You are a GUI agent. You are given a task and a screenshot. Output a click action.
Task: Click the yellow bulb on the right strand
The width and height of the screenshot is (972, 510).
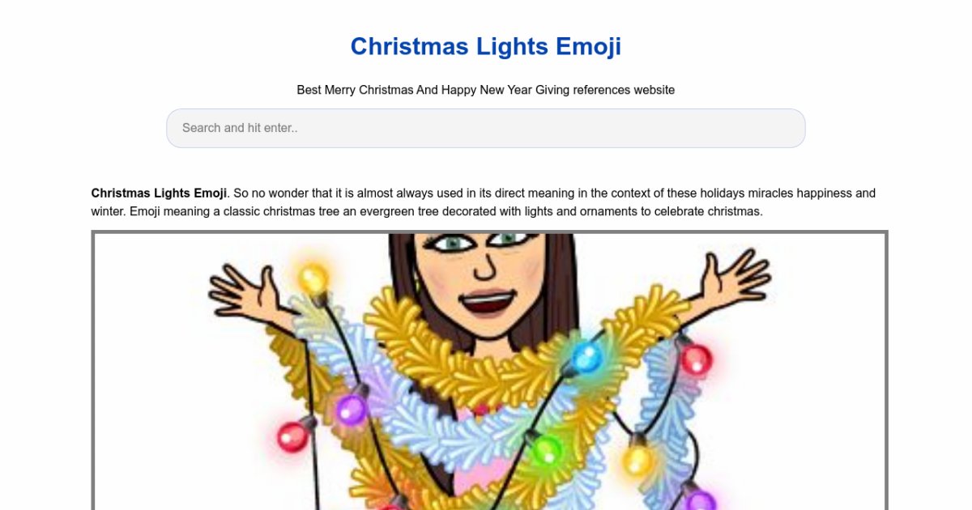pyautogui.click(x=638, y=460)
